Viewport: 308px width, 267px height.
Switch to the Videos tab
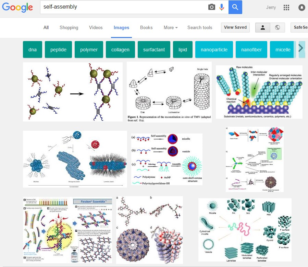tap(96, 27)
